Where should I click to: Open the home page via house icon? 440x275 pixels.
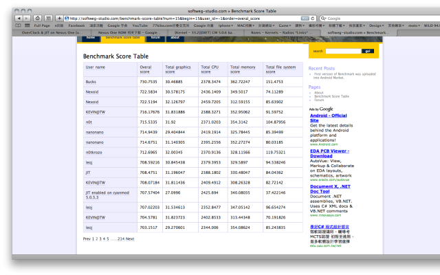point(38,19)
